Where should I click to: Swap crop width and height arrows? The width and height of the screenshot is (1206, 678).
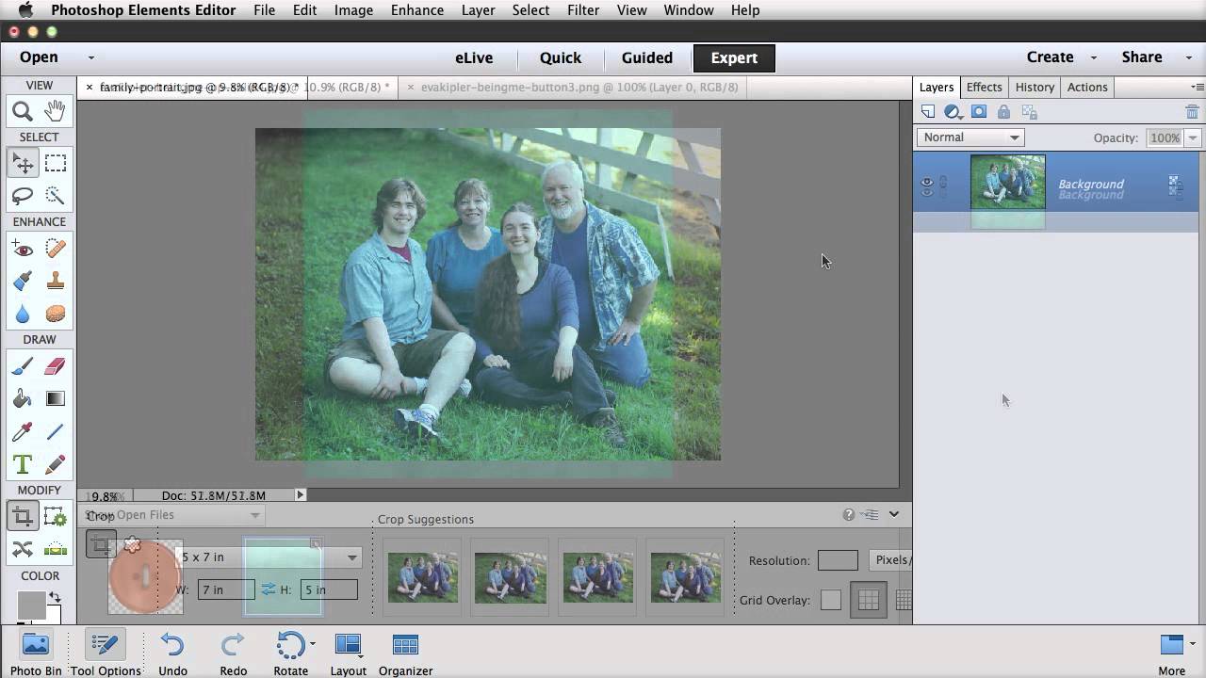(x=269, y=589)
